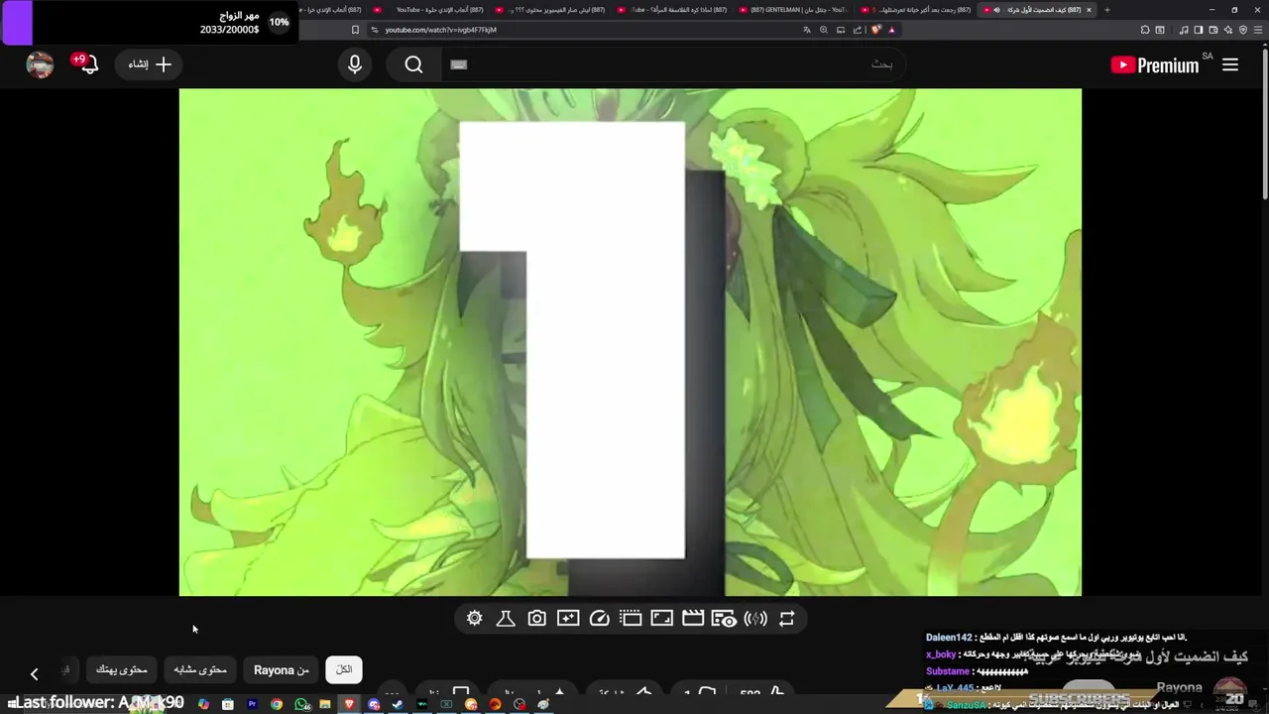The width and height of the screenshot is (1269, 714).
Task: Take a video screenshot with camera icon
Action: pos(536,619)
